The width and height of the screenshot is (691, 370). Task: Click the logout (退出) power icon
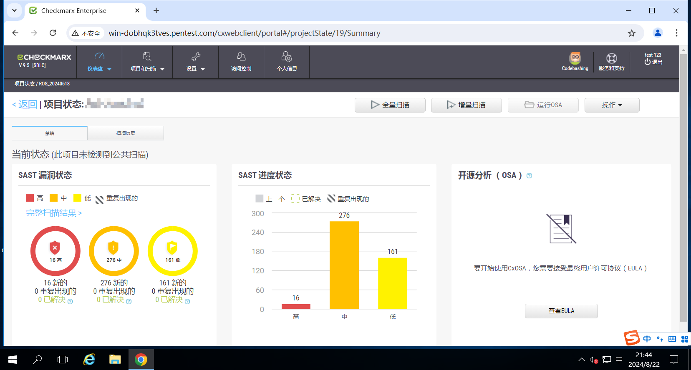pyautogui.click(x=648, y=62)
